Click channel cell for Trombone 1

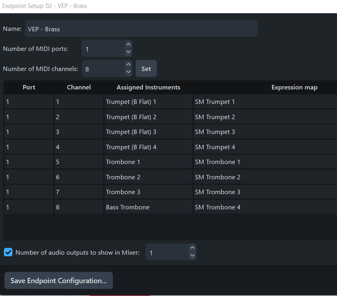[x=78, y=162]
